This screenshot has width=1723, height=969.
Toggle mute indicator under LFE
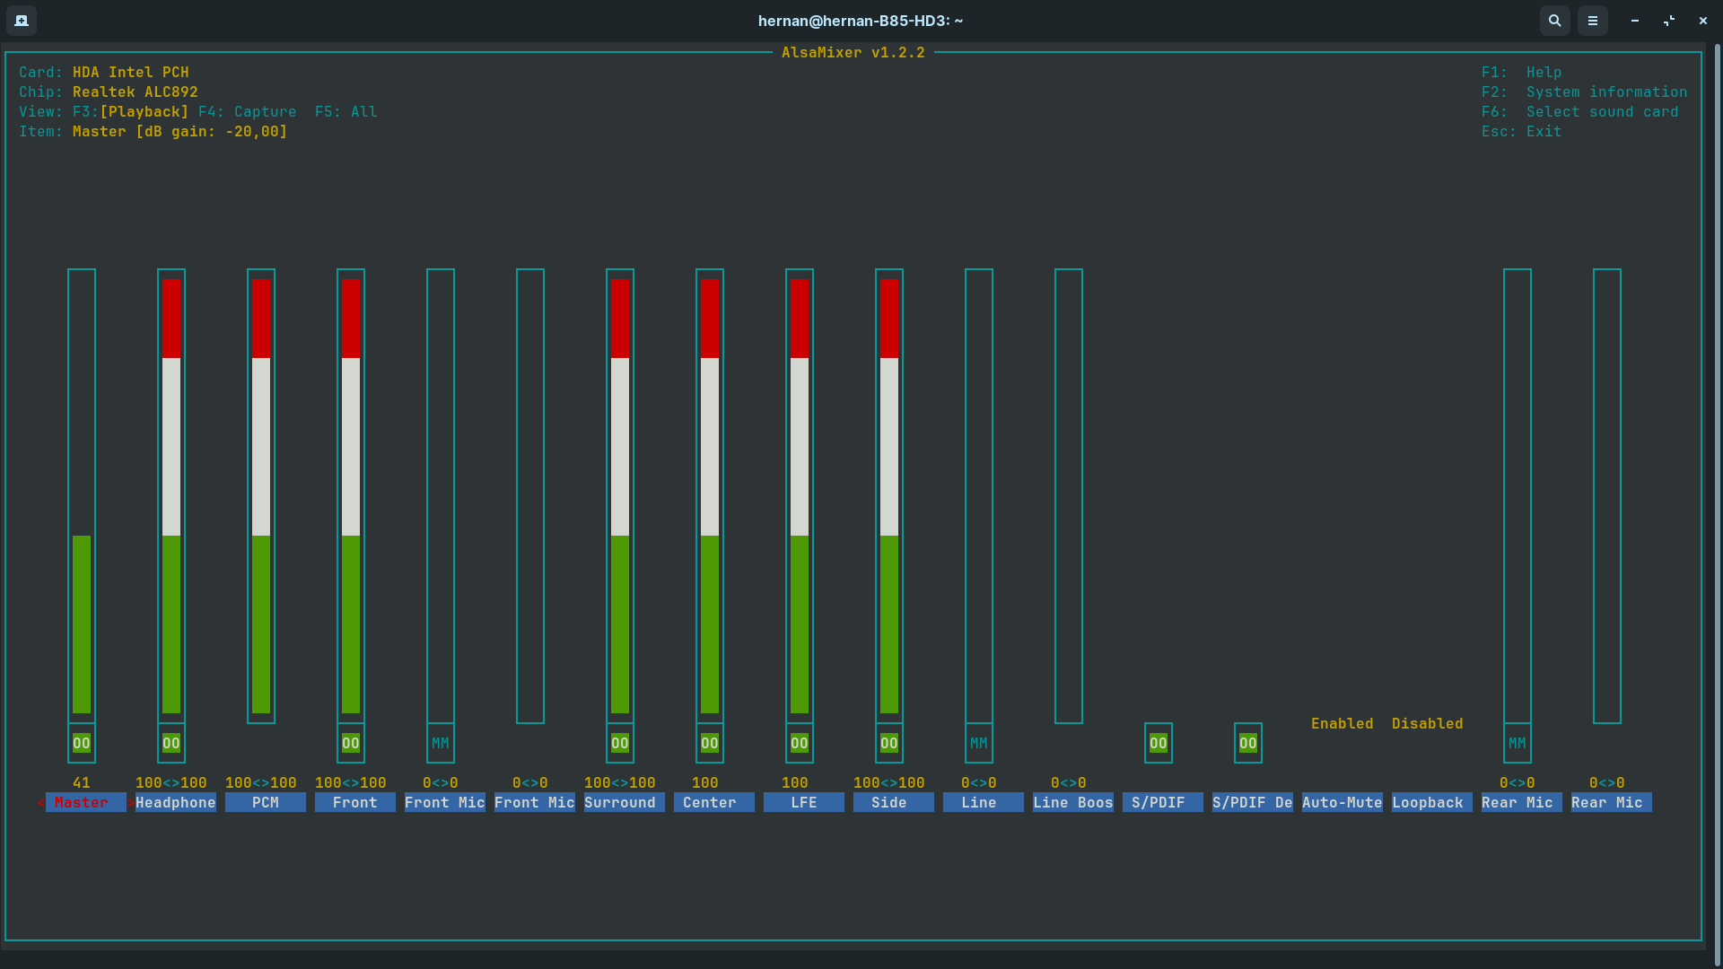(800, 743)
